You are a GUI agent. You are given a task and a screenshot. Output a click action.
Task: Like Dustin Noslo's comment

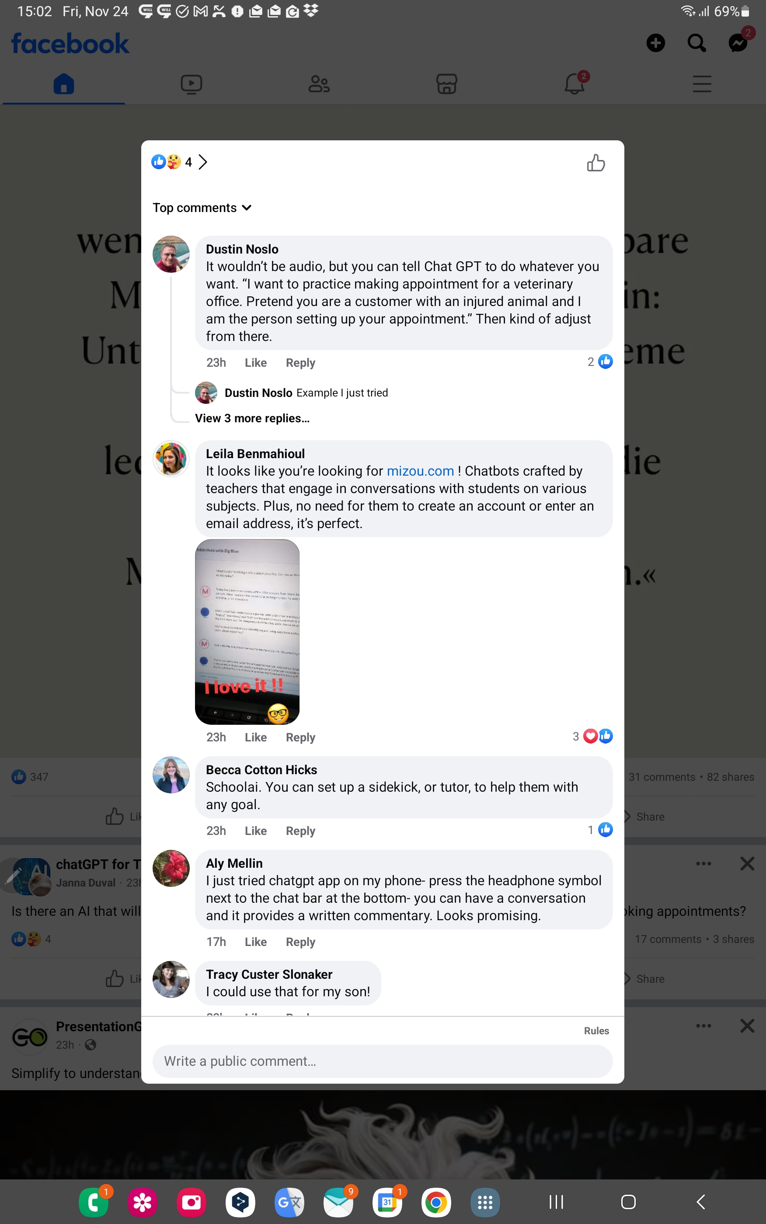coord(256,362)
